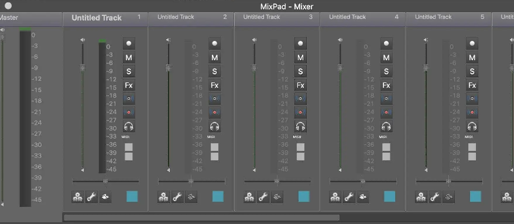Click the icon beside track 4's wrench

point(363,197)
